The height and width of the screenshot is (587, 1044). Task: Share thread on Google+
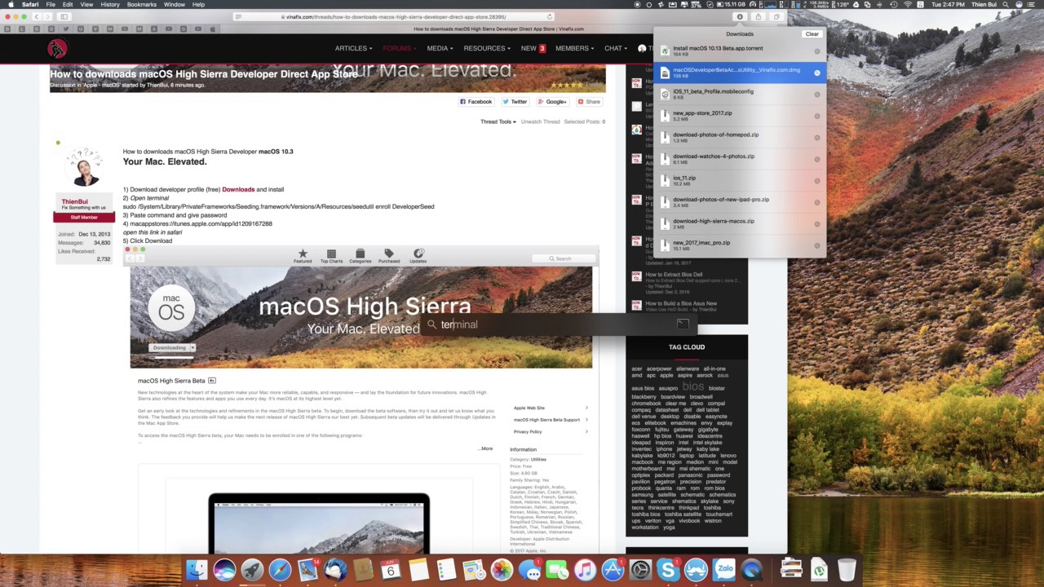pos(552,102)
